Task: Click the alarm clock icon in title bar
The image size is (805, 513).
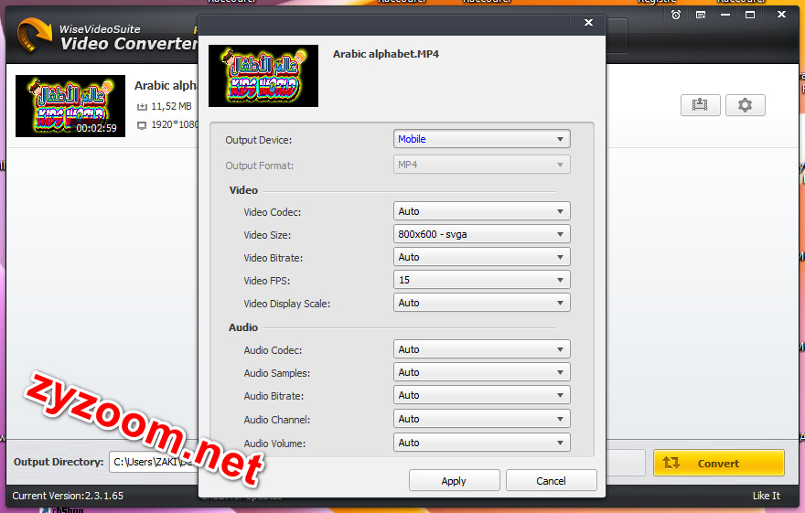Action: pyautogui.click(x=676, y=15)
